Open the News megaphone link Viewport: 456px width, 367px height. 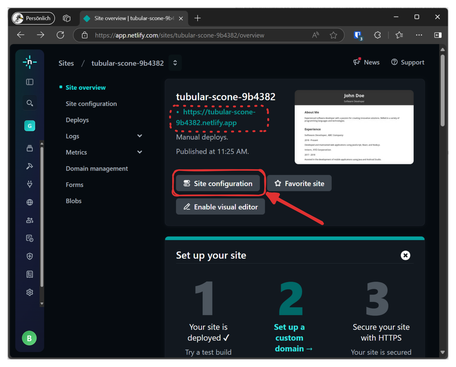tap(366, 62)
